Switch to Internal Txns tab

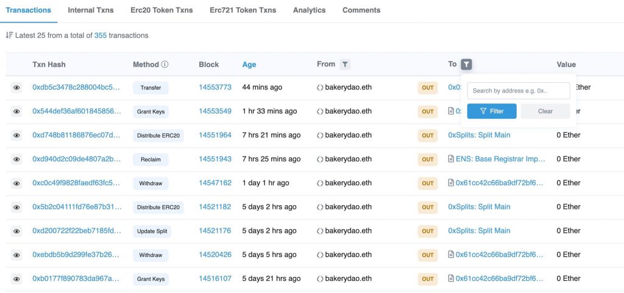click(x=91, y=10)
